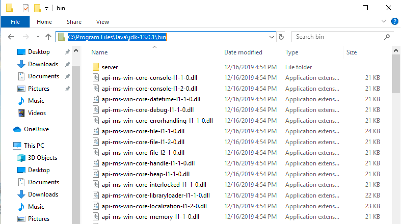
Task: Select api-ms-win-core-console-l1-2-0.dll file
Action: coord(150,89)
